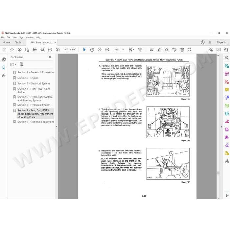Zoom out with minus icon
Screen dimensions: 230x230
[100, 50]
